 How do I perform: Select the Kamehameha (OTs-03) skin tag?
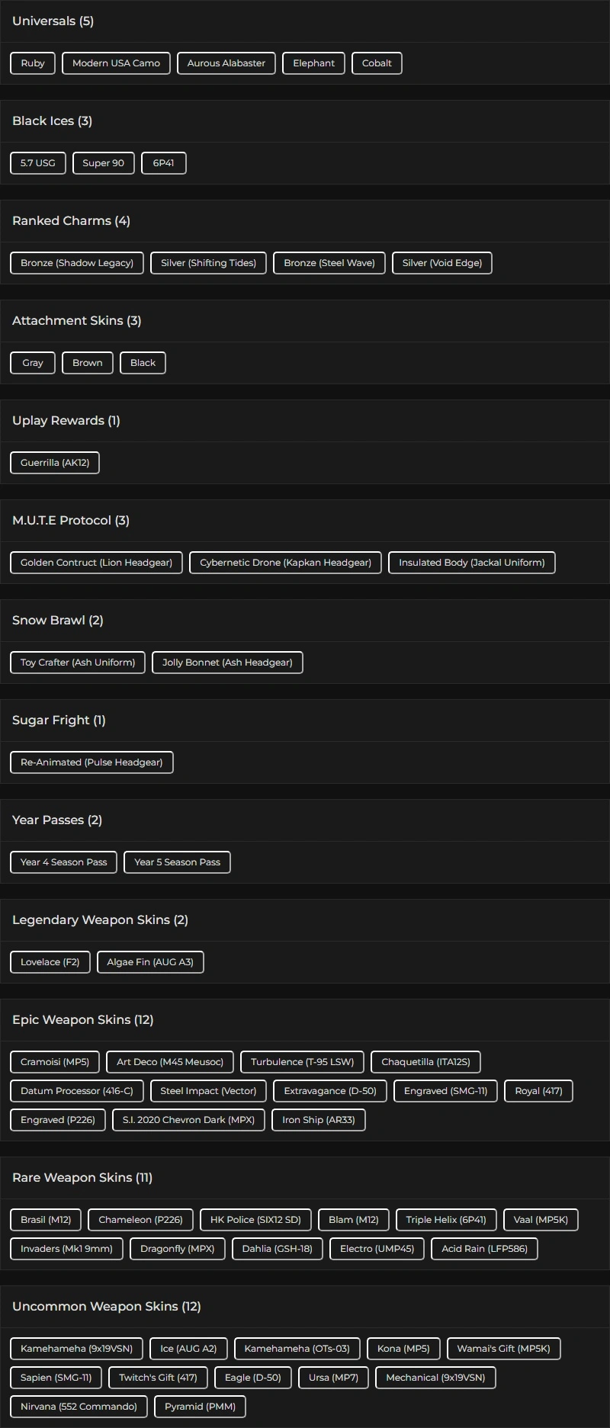click(x=297, y=1349)
